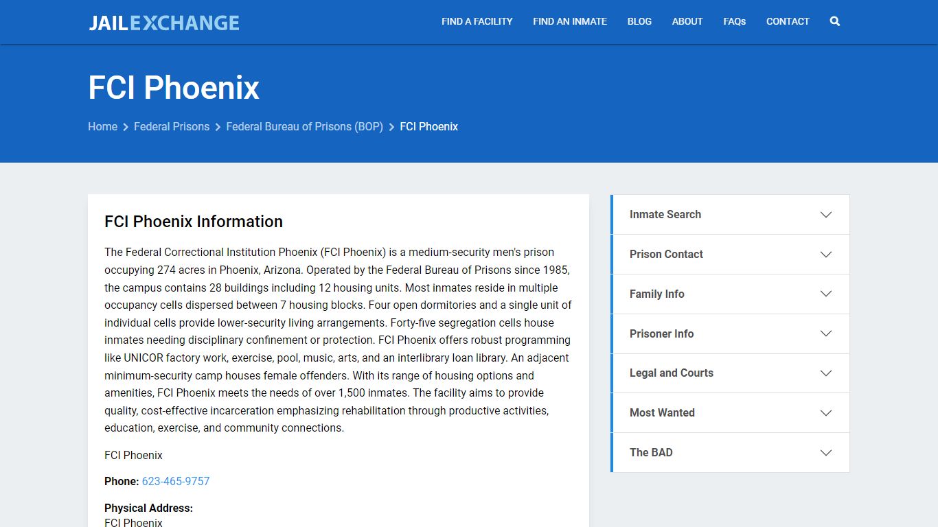Expand the Prisoner Info chevron

click(826, 333)
